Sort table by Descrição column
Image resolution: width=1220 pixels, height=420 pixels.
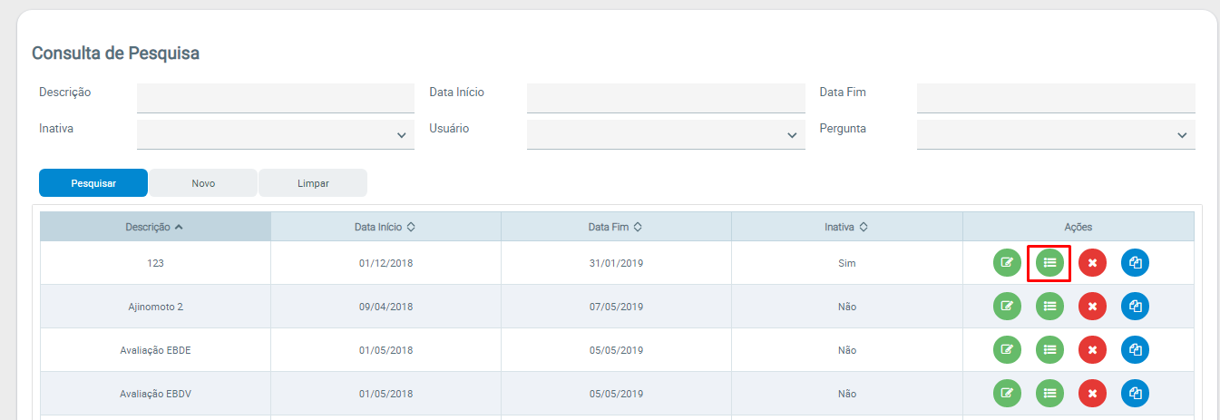154,227
